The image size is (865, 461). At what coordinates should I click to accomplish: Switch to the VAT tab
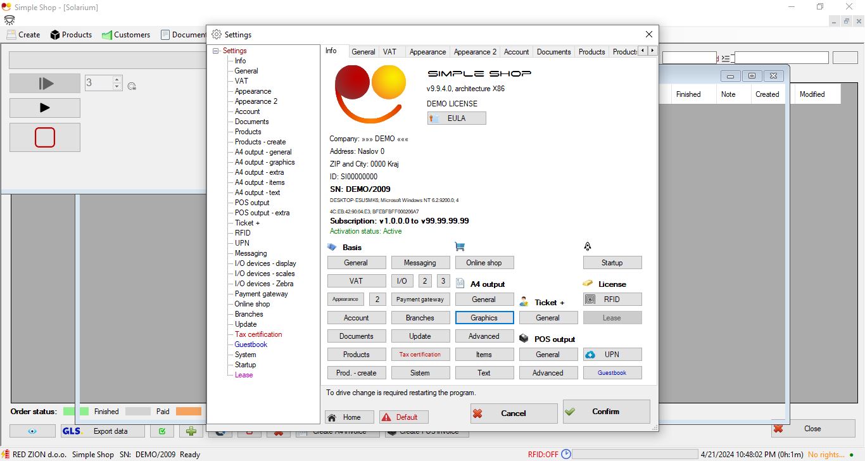pos(390,52)
